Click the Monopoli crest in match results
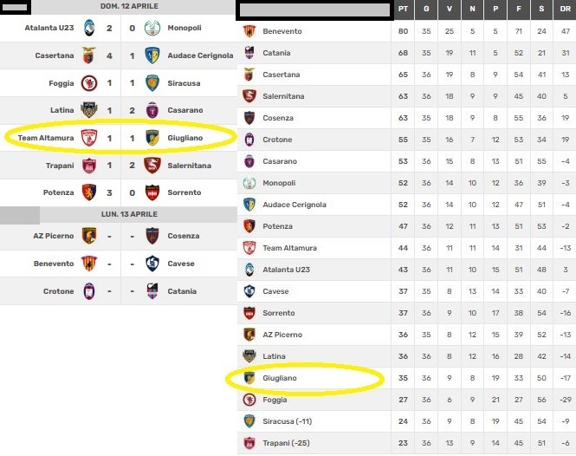The height and width of the screenshot is (456, 576). [152, 29]
